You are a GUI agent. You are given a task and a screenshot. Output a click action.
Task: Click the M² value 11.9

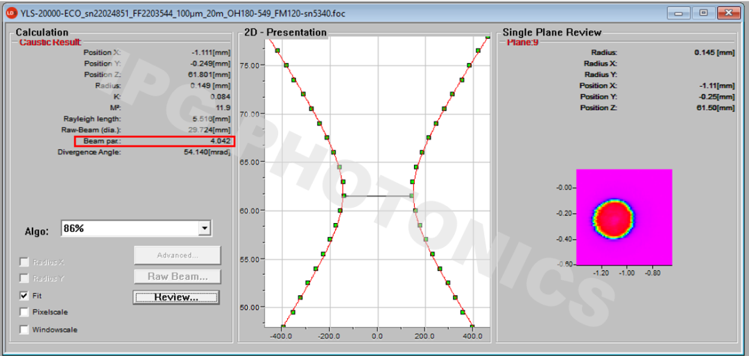(222, 108)
